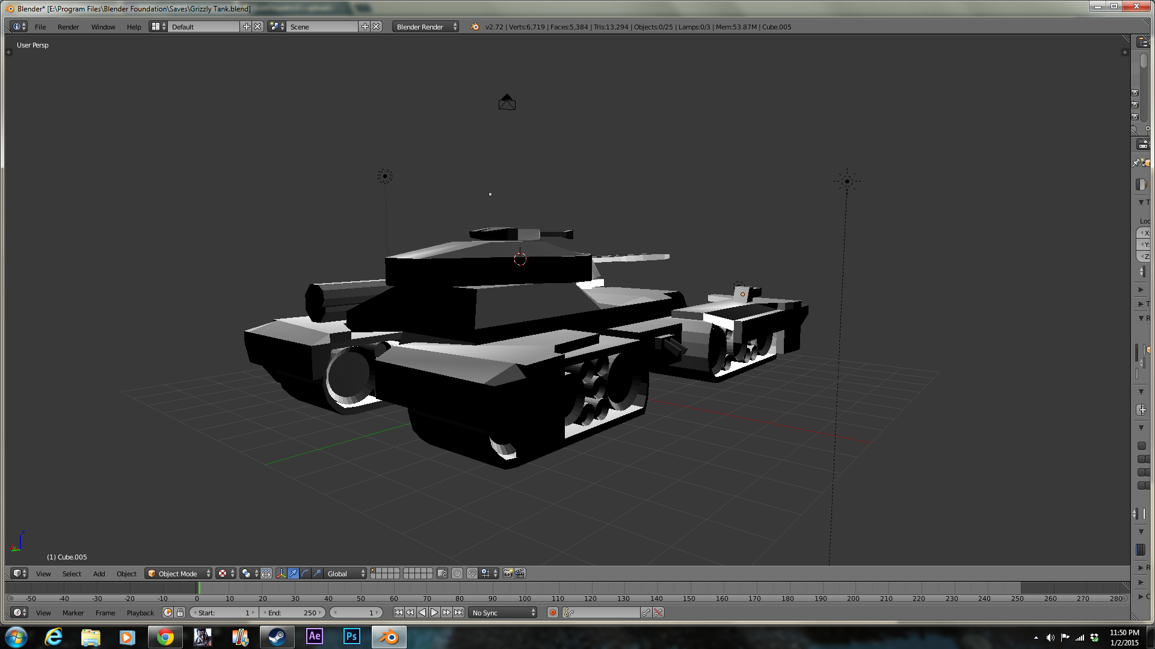Insert keyframes with the key icon
Image resolution: width=1155 pixels, height=649 pixels.
(646, 613)
